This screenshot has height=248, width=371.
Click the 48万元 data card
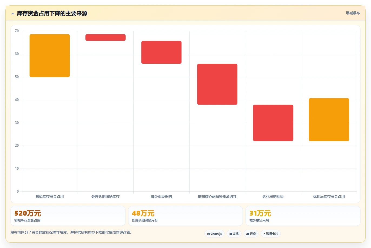pyautogui.click(x=185, y=216)
